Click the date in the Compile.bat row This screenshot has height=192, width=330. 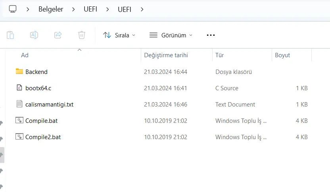click(165, 121)
